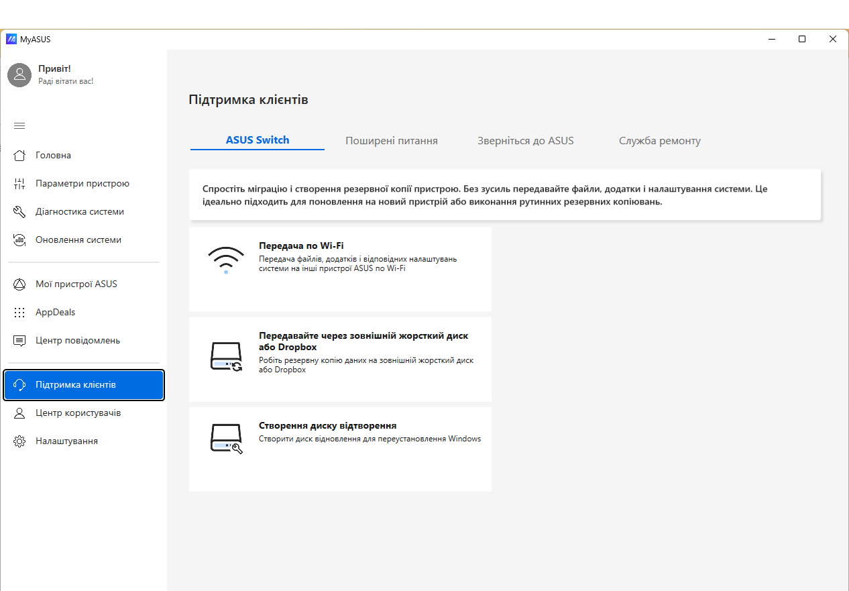849x591 pixels.
Task: Click the Спростіть міграцію info banner
Action: pos(505,195)
